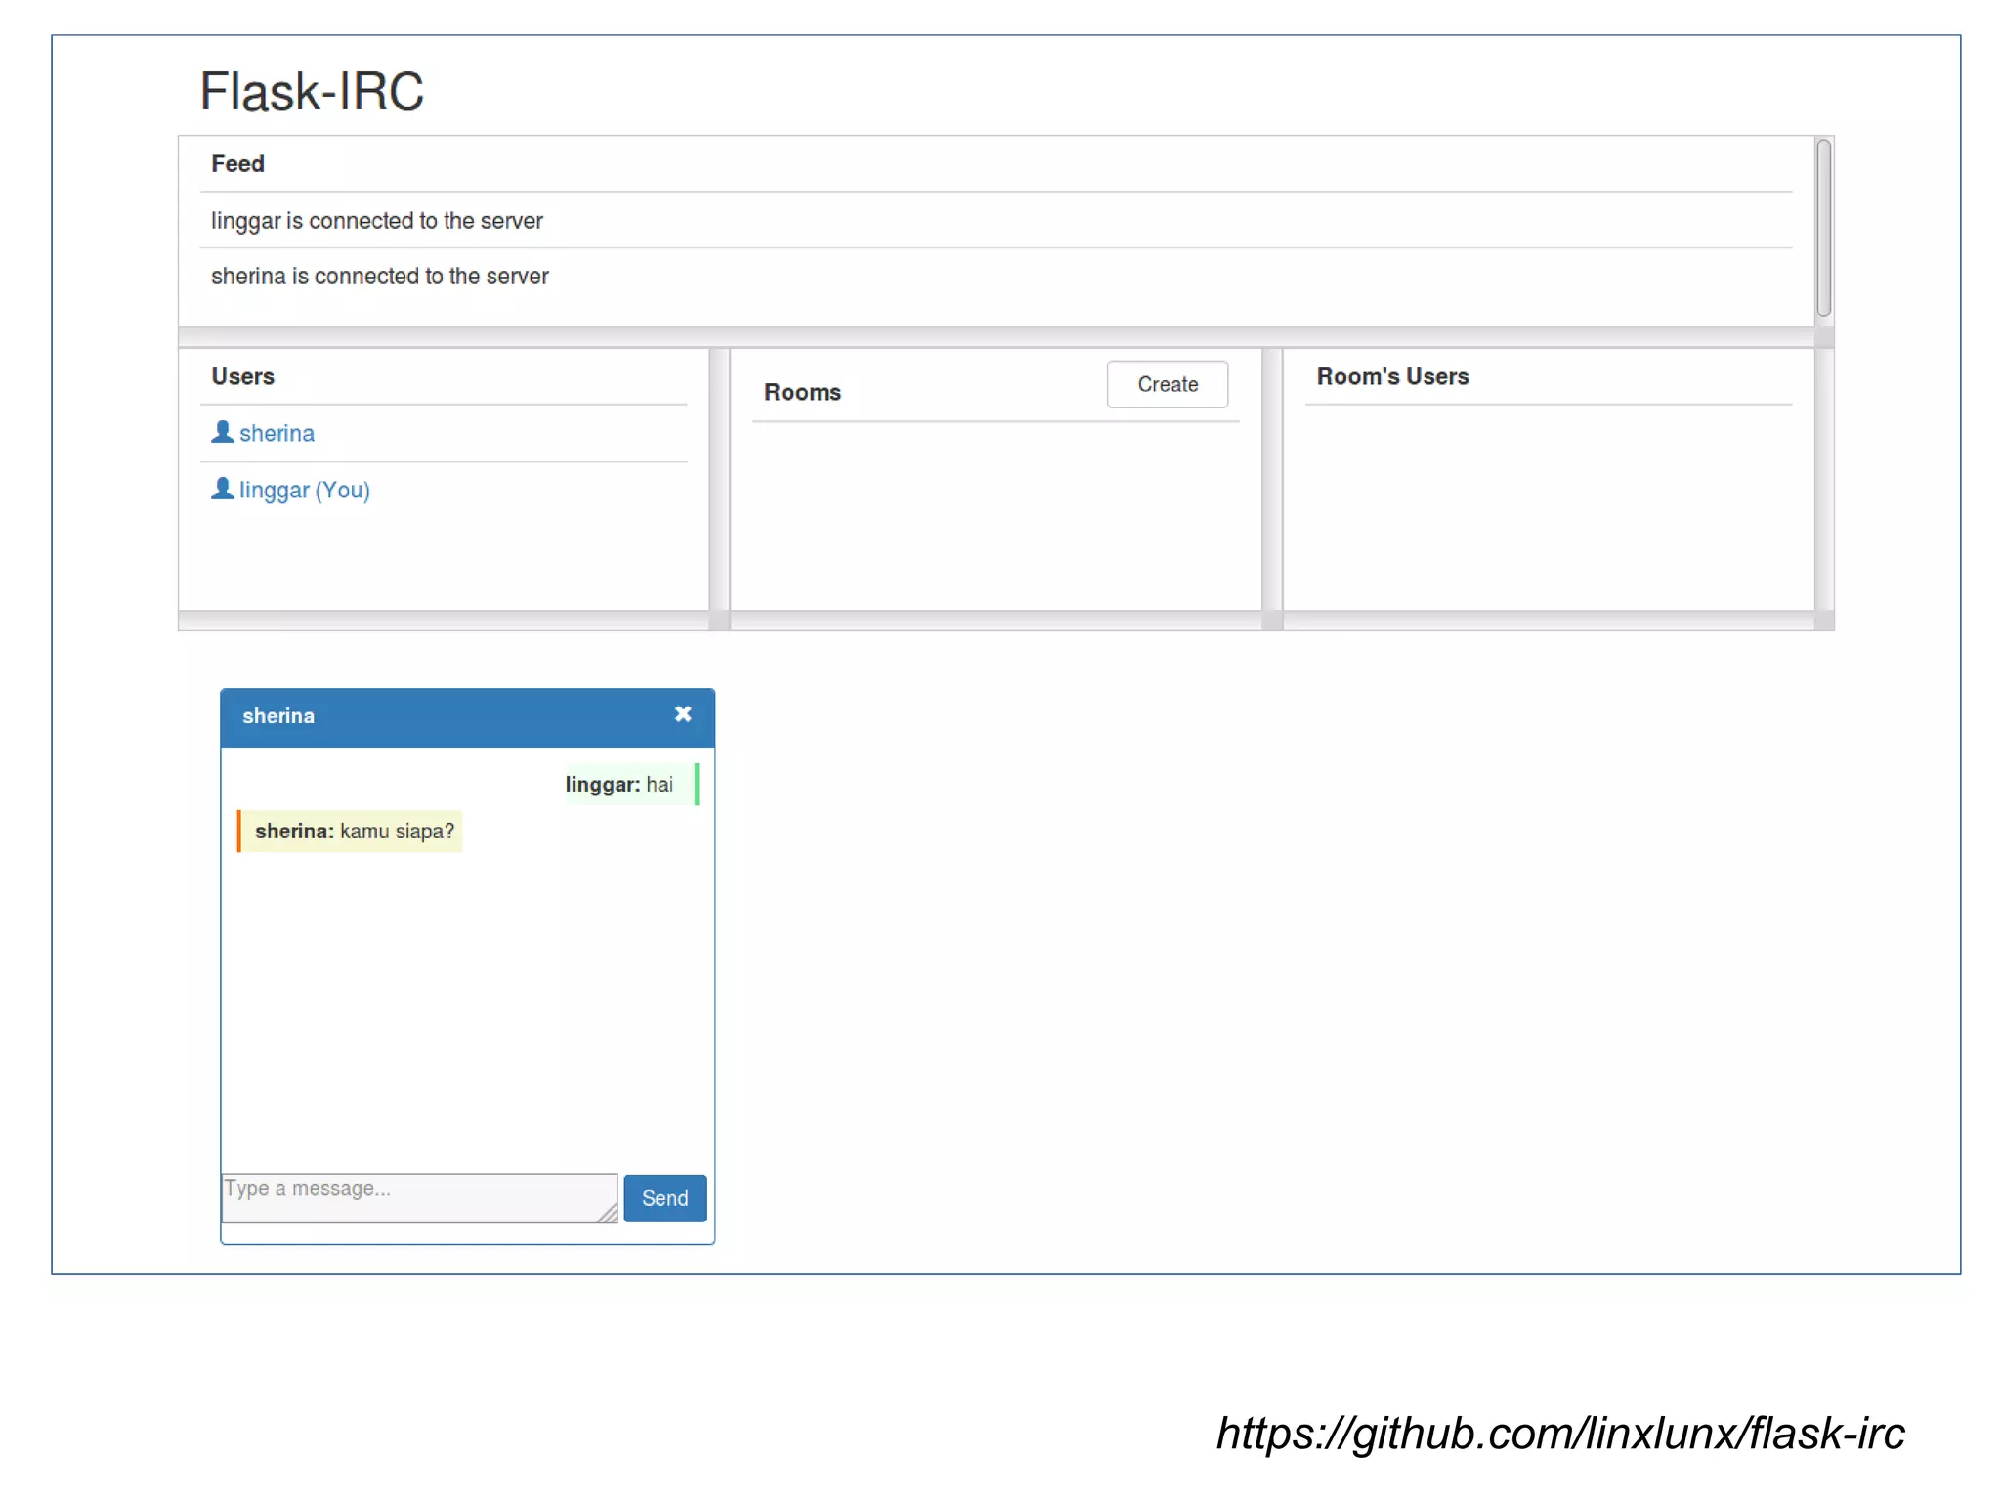Image resolution: width=2001 pixels, height=1500 pixels.
Task: Select the linggar (You) user link
Action: [x=304, y=490]
